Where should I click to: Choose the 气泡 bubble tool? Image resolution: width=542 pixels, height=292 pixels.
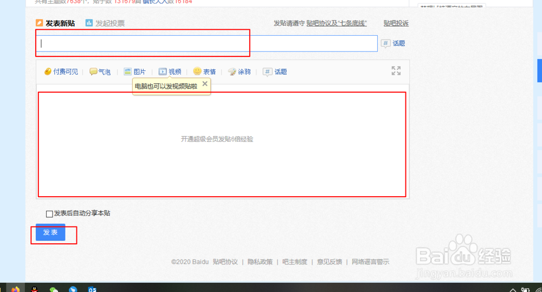click(x=100, y=72)
